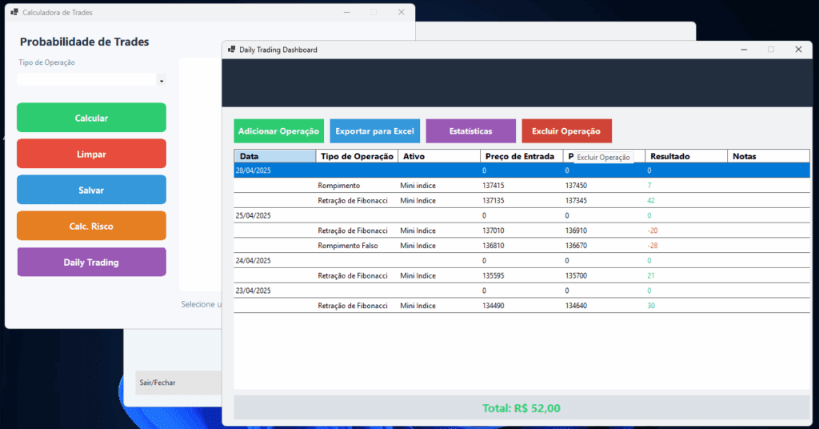Click Retração de Fibonacci row with entry 134490
819x429 pixels.
coord(521,306)
